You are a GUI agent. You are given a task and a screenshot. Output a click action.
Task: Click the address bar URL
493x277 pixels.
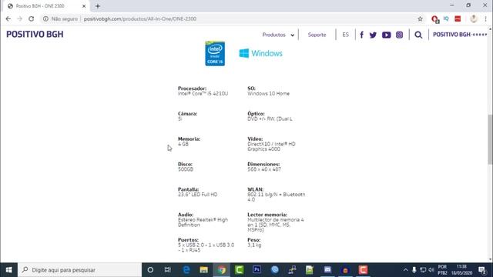[x=140, y=18]
